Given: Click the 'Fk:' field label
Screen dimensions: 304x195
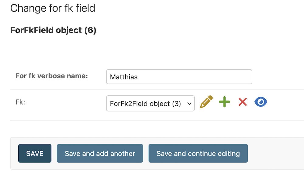Looking at the screenshot, I should point(20,102).
